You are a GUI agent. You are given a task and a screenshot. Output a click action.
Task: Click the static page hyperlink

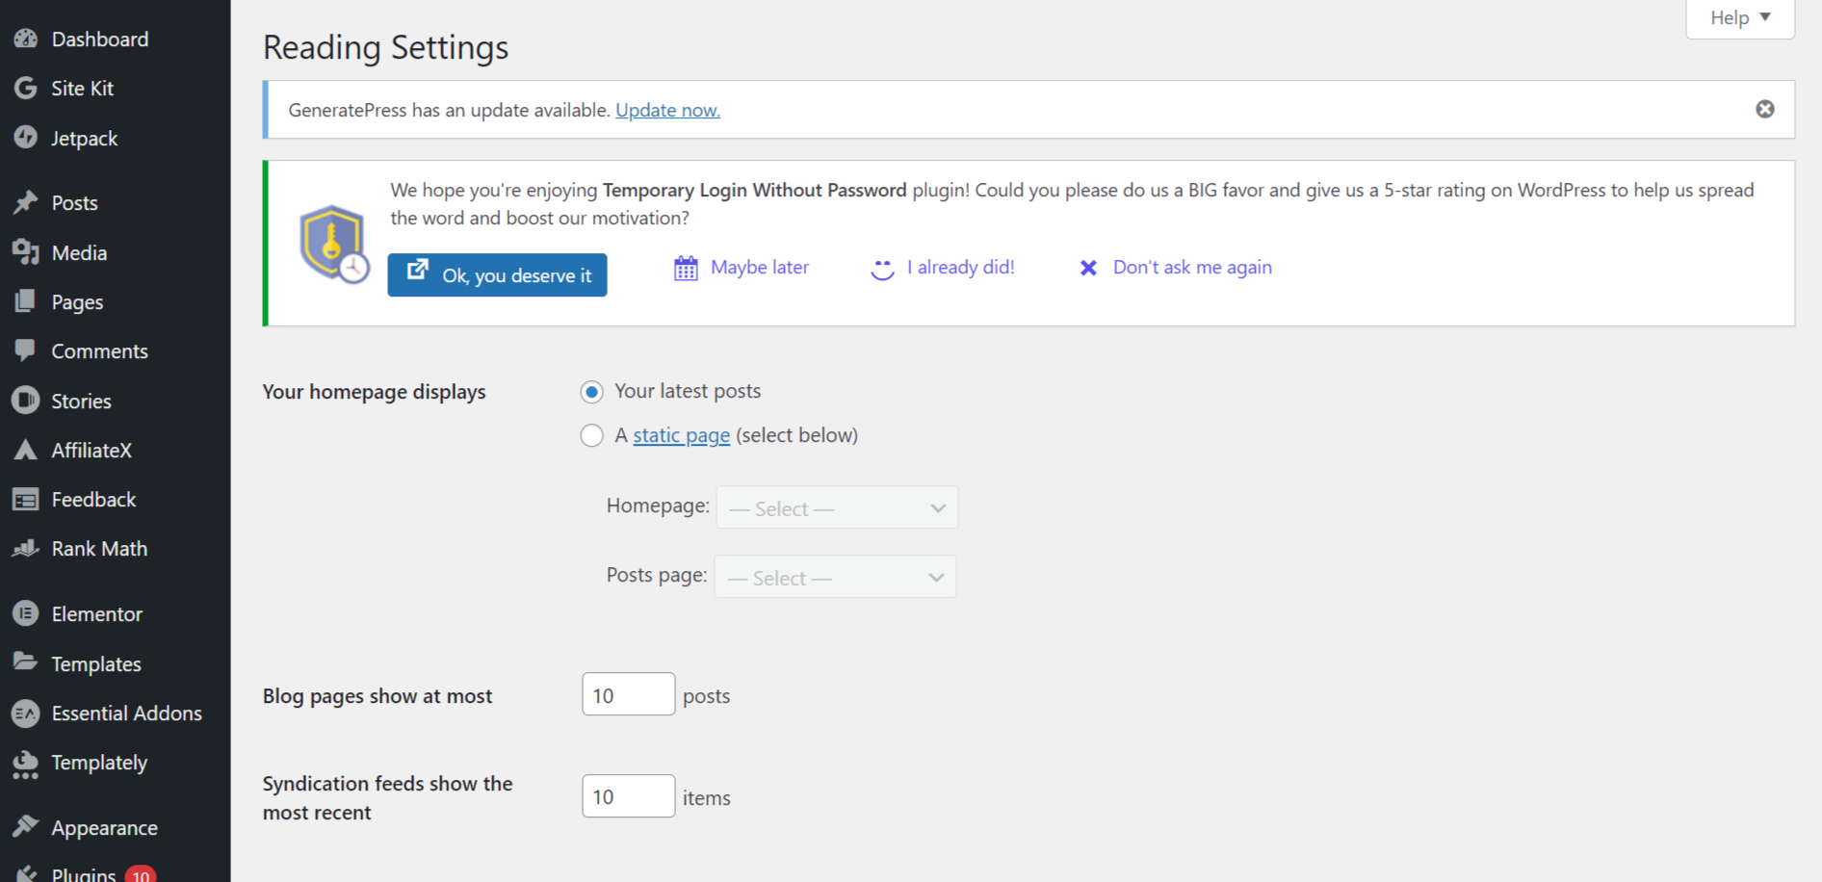[x=681, y=435]
